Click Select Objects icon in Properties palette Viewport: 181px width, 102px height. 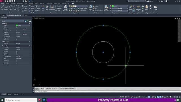pos(28,21)
